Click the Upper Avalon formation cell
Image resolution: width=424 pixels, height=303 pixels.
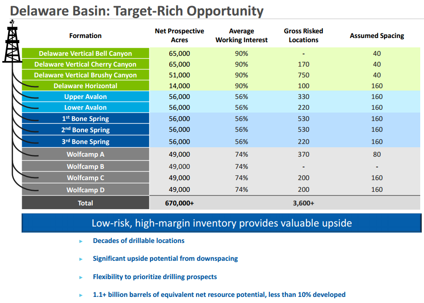(x=86, y=97)
